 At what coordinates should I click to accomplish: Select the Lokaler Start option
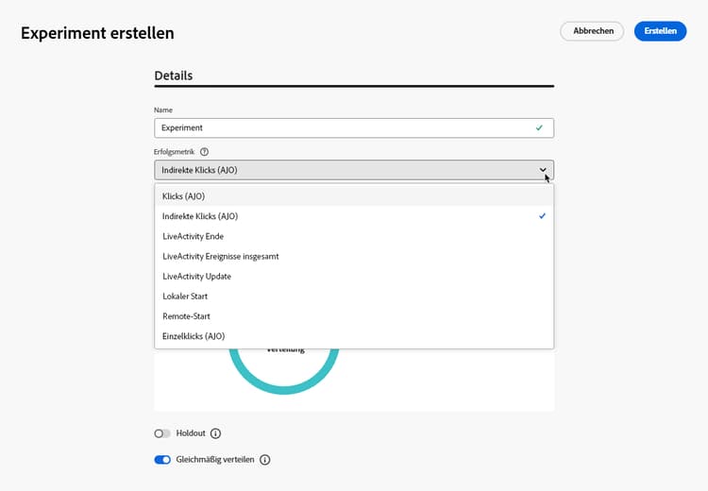pyautogui.click(x=185, y=296)
